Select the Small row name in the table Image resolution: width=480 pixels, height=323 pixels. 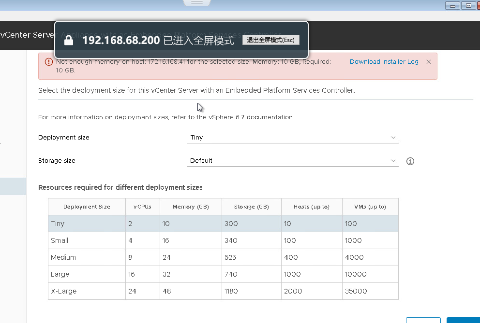60,240
